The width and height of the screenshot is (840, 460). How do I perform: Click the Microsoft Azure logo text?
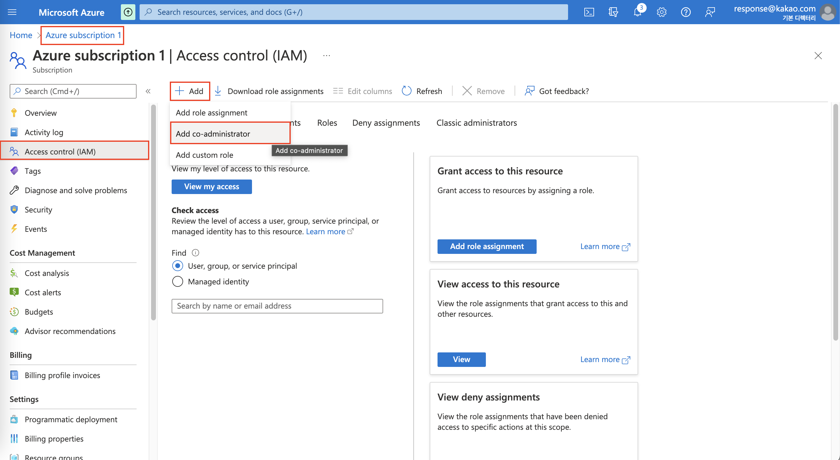tap(71, 12)
